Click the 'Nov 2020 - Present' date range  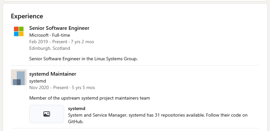48,87
